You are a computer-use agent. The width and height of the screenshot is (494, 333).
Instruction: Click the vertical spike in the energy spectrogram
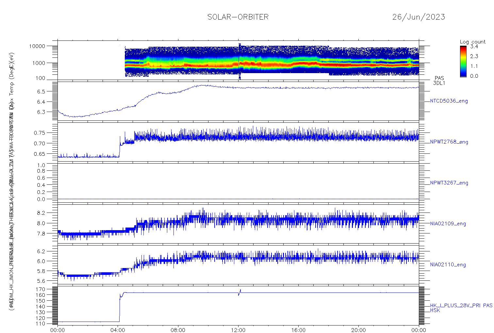point(239,61)
